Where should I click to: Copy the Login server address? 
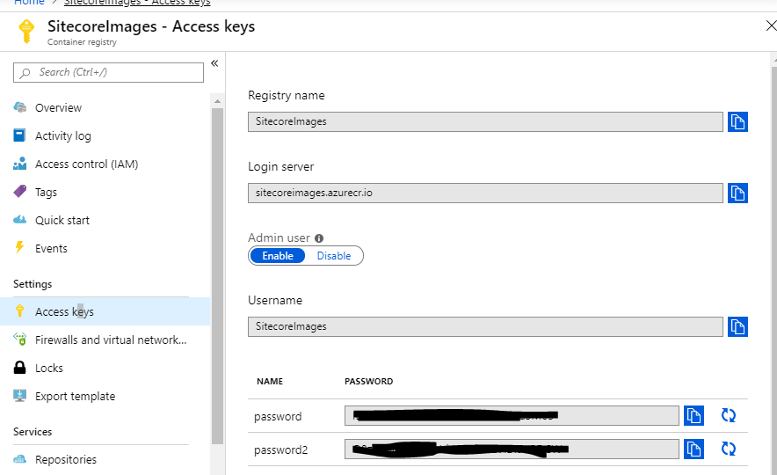click(x=737, y=193)
